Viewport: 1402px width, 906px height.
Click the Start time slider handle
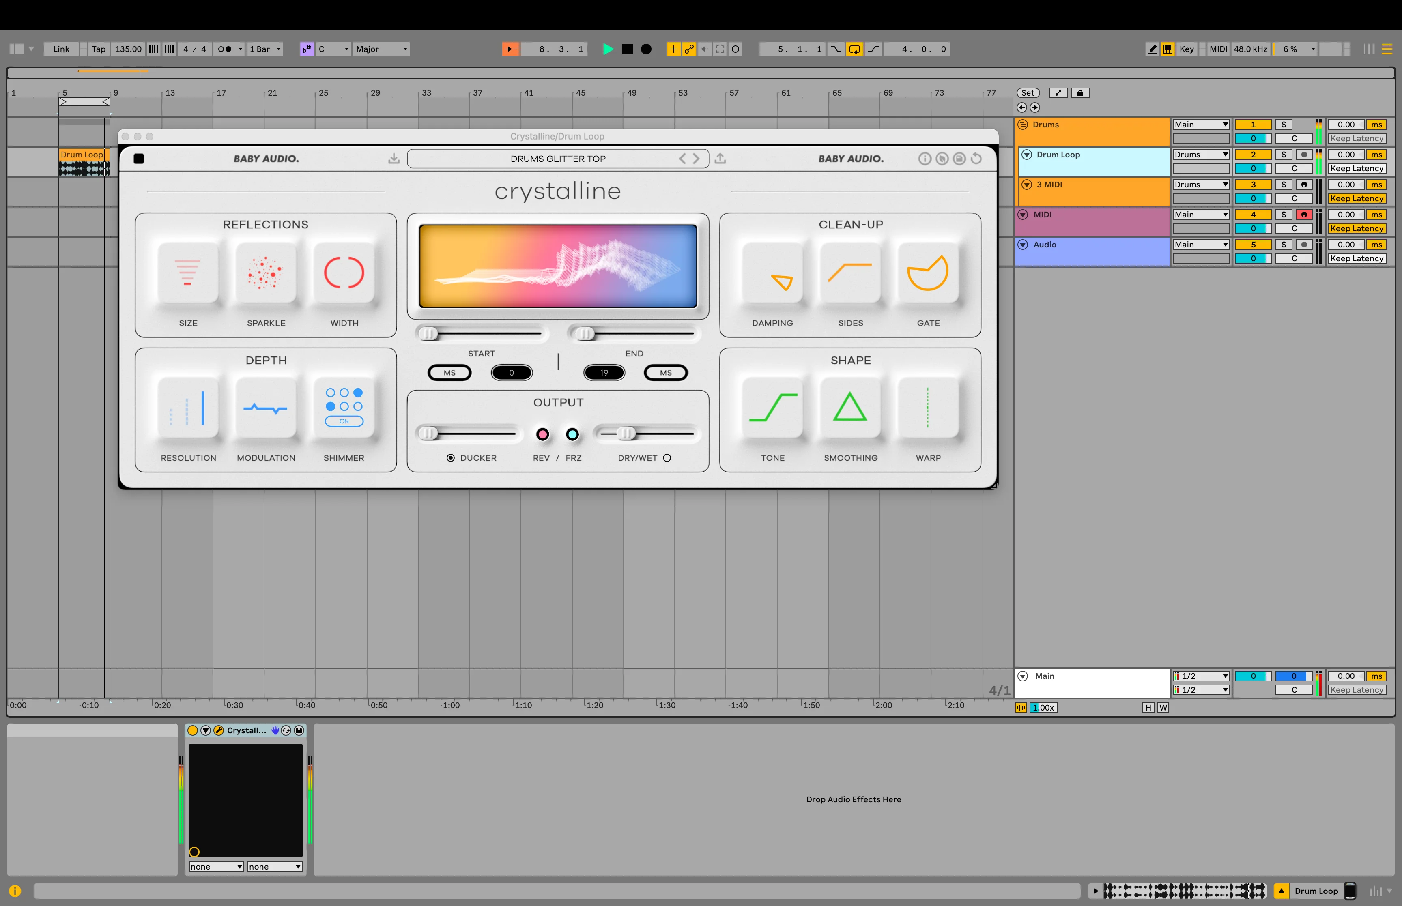pos(429,334)
